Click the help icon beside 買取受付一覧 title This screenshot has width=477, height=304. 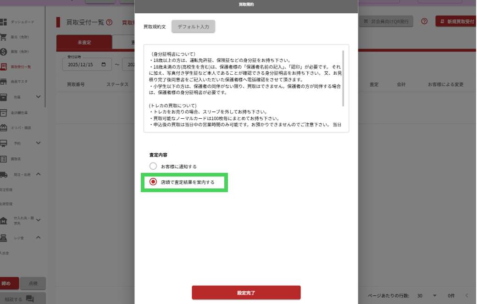click(x=109, y=22)
